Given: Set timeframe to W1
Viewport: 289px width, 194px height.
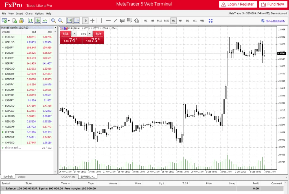Looking at the screenshot, I should (x=195, y=21).
